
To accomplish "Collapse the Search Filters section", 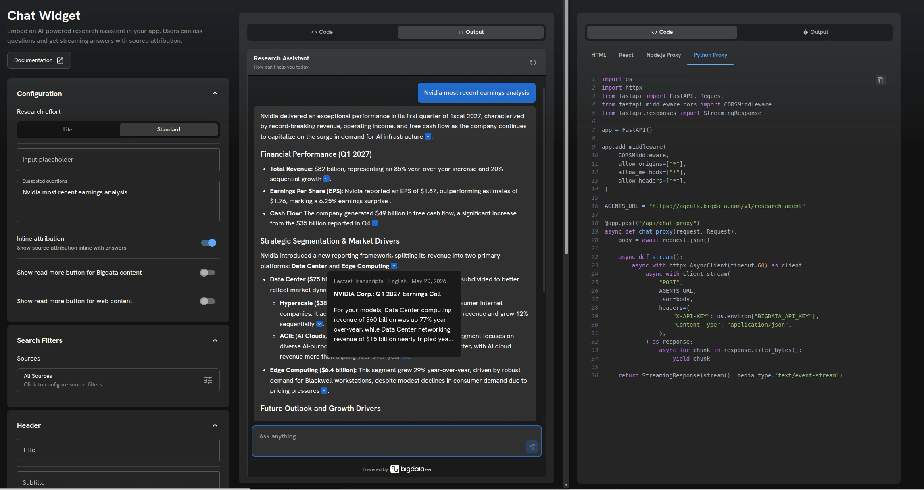I will (x=215, y=340).
